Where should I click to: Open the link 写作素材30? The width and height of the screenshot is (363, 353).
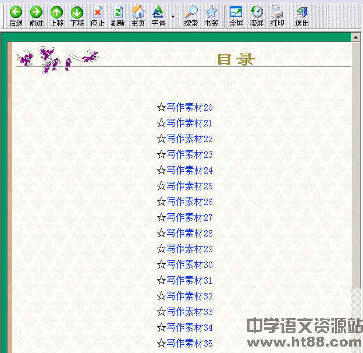click(190, 264)
